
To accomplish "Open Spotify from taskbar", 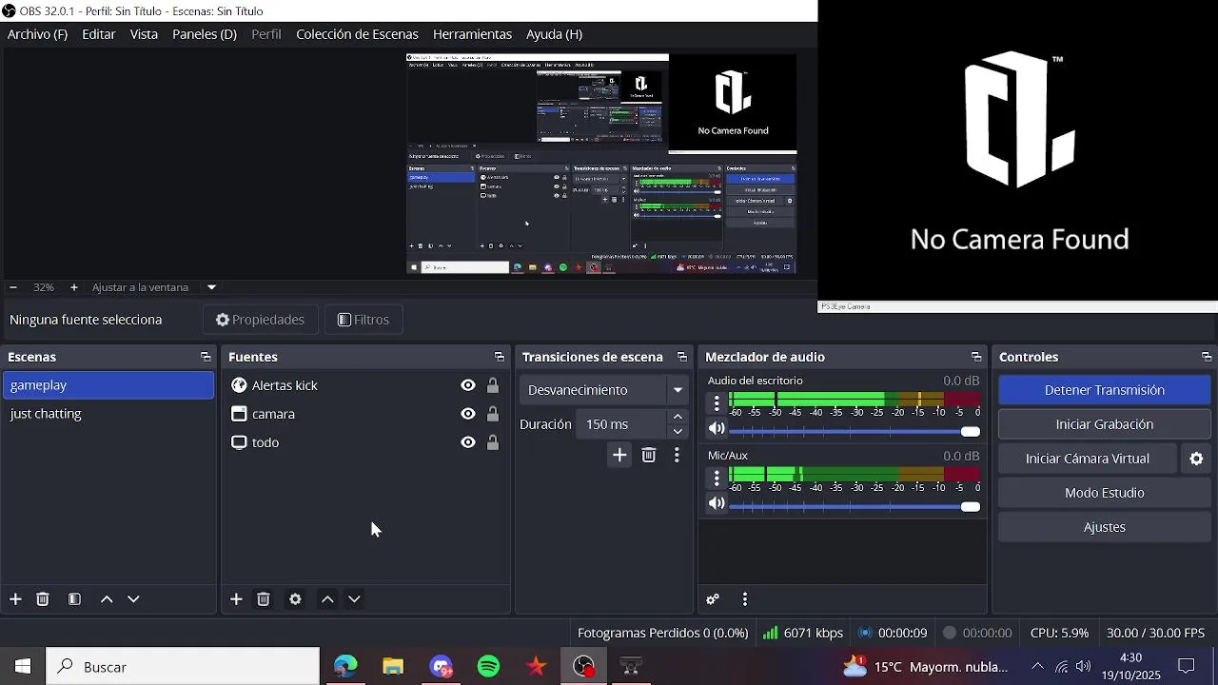I will tap(488, 667).
